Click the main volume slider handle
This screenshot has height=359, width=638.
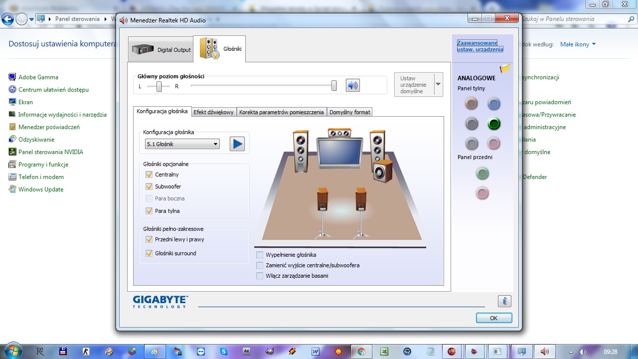334,86
